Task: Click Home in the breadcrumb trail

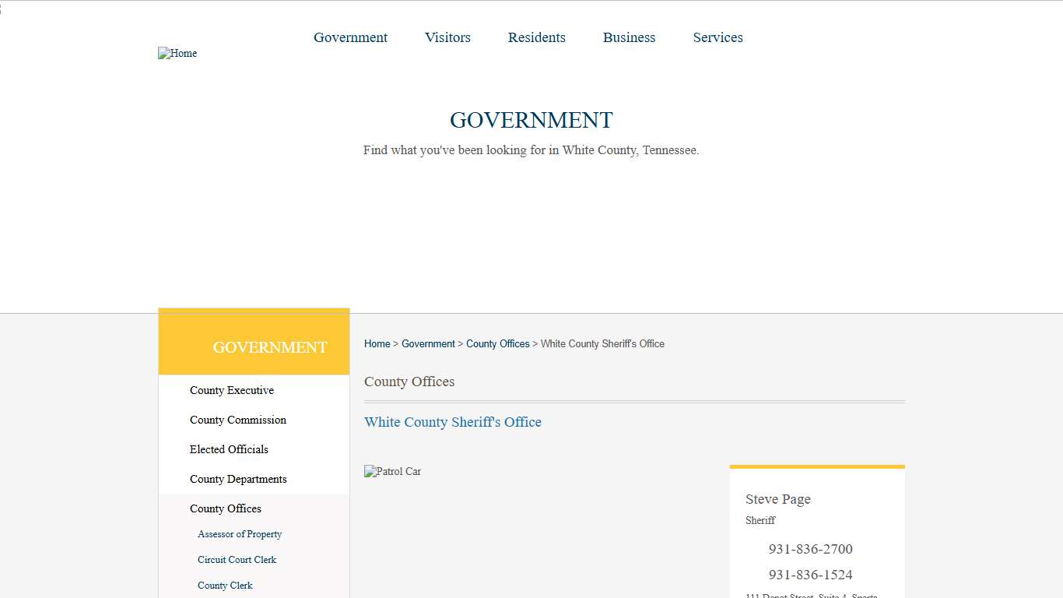Action: [x=377, y=343]
